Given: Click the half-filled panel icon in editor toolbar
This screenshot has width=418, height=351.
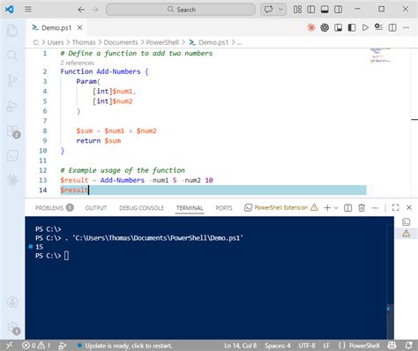Looking at the screenshot, I should pos(352,27).
